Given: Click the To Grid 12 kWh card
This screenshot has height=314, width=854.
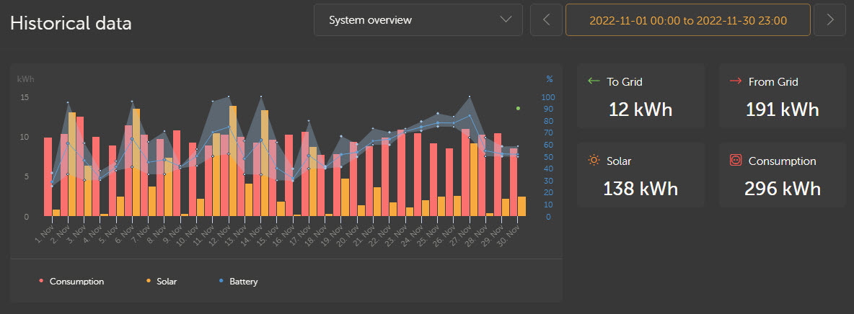Looking at the screenshot, I should (x=640, y=97).
